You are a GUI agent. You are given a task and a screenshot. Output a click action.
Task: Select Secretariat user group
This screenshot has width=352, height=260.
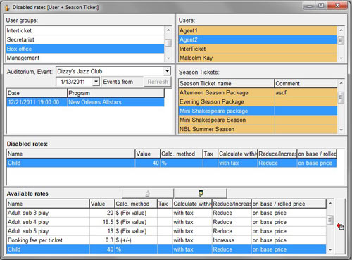[85, 39]
